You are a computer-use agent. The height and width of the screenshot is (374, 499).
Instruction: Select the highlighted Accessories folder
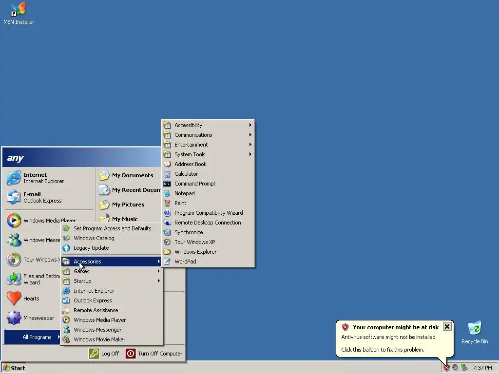click(112, 262)
